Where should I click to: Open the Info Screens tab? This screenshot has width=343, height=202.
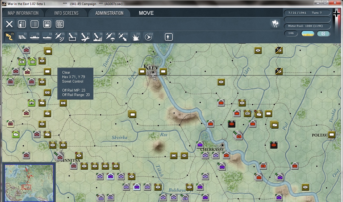(x=66, y=13)
